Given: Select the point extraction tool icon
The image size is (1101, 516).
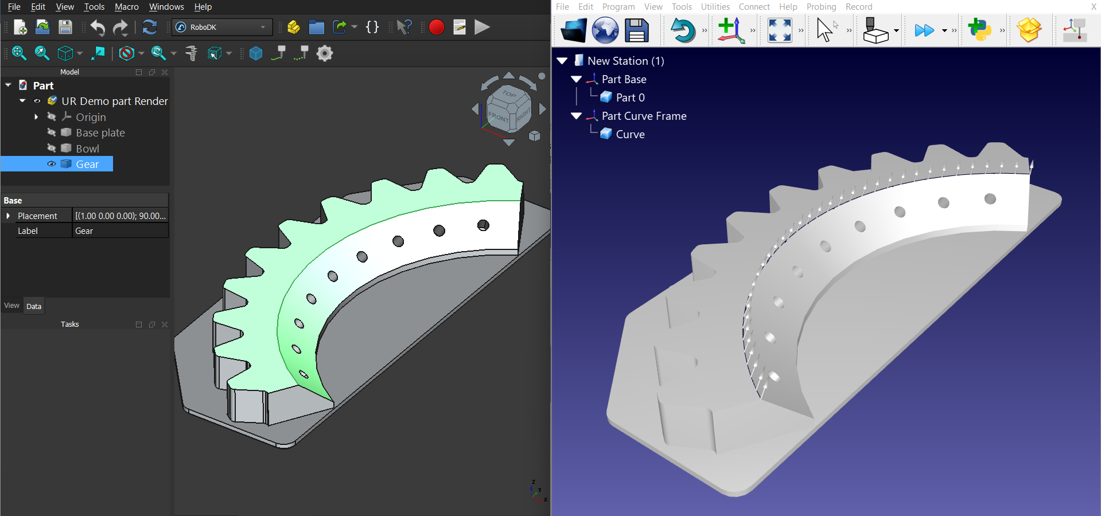Looking at the screenshot, I should pos(301,53).
